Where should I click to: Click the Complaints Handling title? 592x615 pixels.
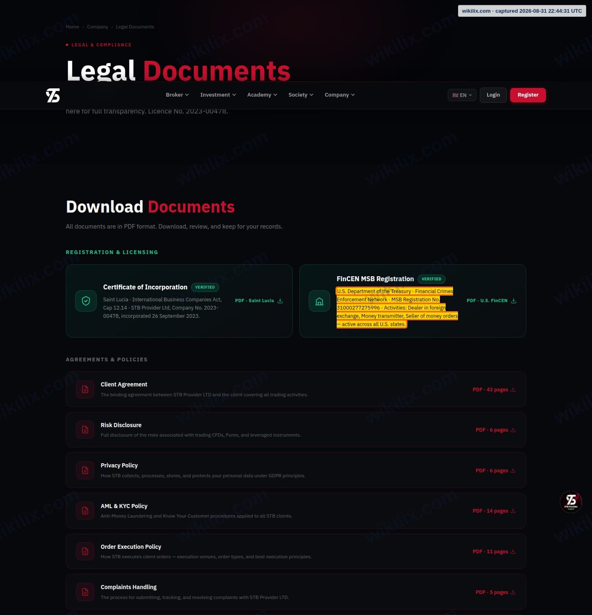129,587
